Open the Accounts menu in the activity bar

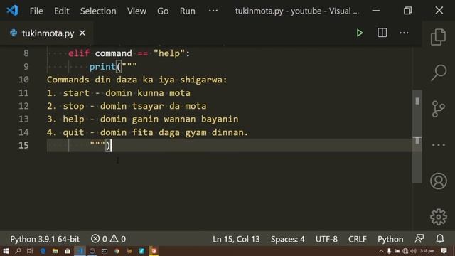439,181
